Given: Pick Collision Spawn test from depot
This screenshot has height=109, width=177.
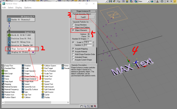Looking at the screenshot, I should 49,66.
